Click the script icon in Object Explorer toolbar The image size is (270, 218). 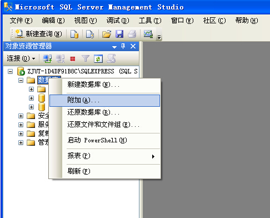click(111, 58)
